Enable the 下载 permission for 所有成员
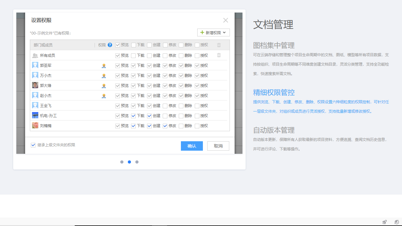402x226 pixels. pos(133,55)
